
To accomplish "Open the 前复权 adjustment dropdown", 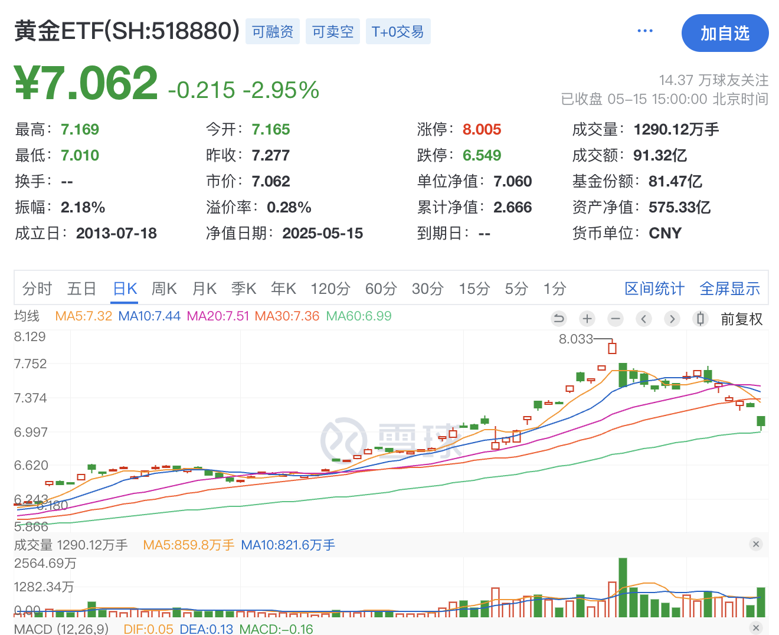I will coord(742,319).
